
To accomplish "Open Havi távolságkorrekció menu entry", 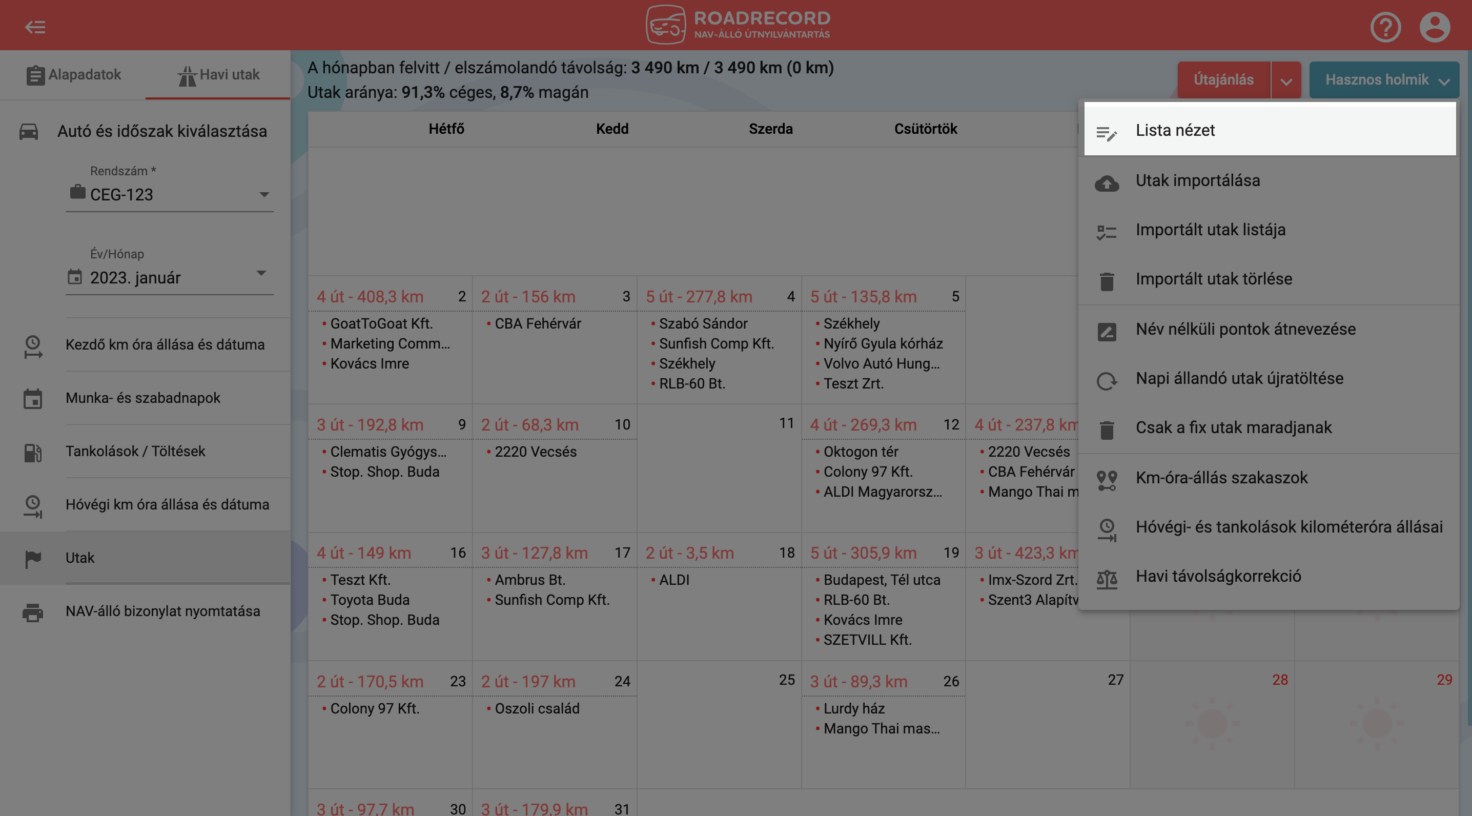I will 1270,576.
